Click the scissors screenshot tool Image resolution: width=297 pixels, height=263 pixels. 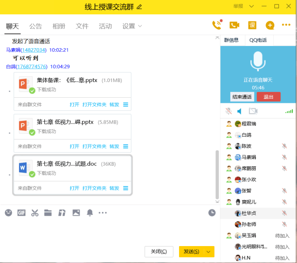(35, 213)
